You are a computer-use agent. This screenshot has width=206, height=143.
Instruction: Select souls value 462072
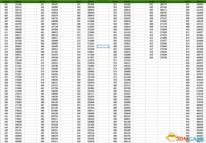coord(200,60)
